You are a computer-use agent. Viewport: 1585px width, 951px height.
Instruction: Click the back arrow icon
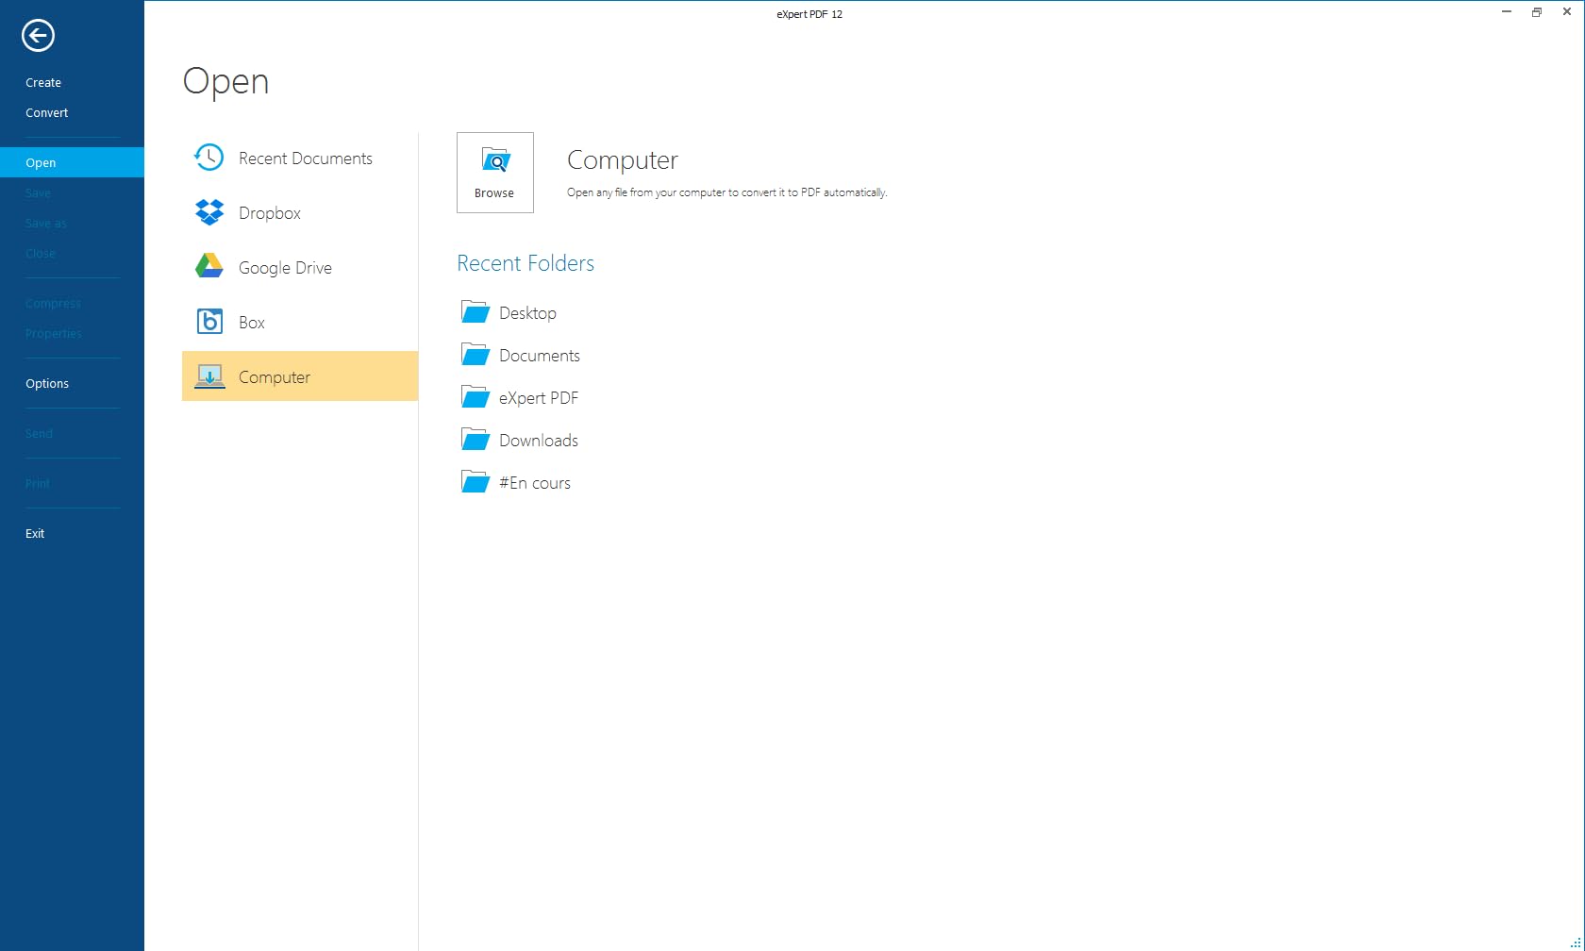tap(38, 36)
